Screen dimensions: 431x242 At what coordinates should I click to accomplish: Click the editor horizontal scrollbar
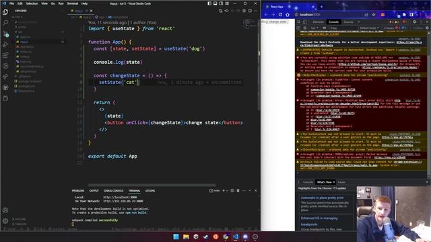pyautogui.click(x=152, y=186)
